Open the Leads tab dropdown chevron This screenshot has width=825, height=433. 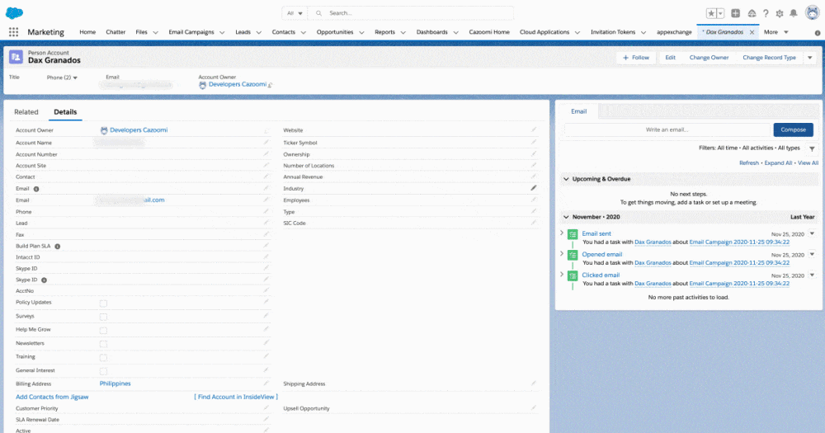coord(259,33)
